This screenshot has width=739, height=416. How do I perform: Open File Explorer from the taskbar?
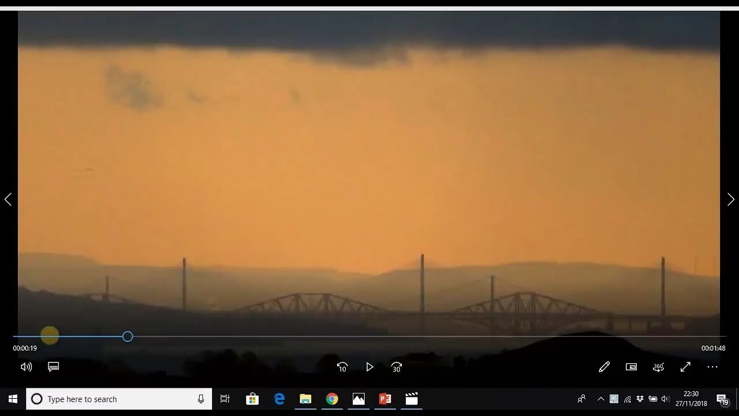(x=305, y=399)
